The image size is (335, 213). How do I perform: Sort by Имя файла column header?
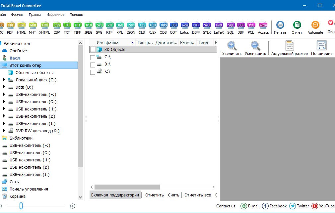click(112, 43)
